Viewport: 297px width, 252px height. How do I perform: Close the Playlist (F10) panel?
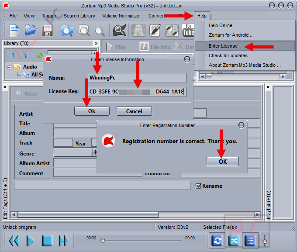268,87
